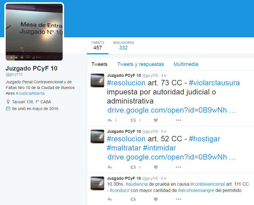Open the #conducir hashtag
Viewport: 254px width, 205px height.
click(120, 190)
